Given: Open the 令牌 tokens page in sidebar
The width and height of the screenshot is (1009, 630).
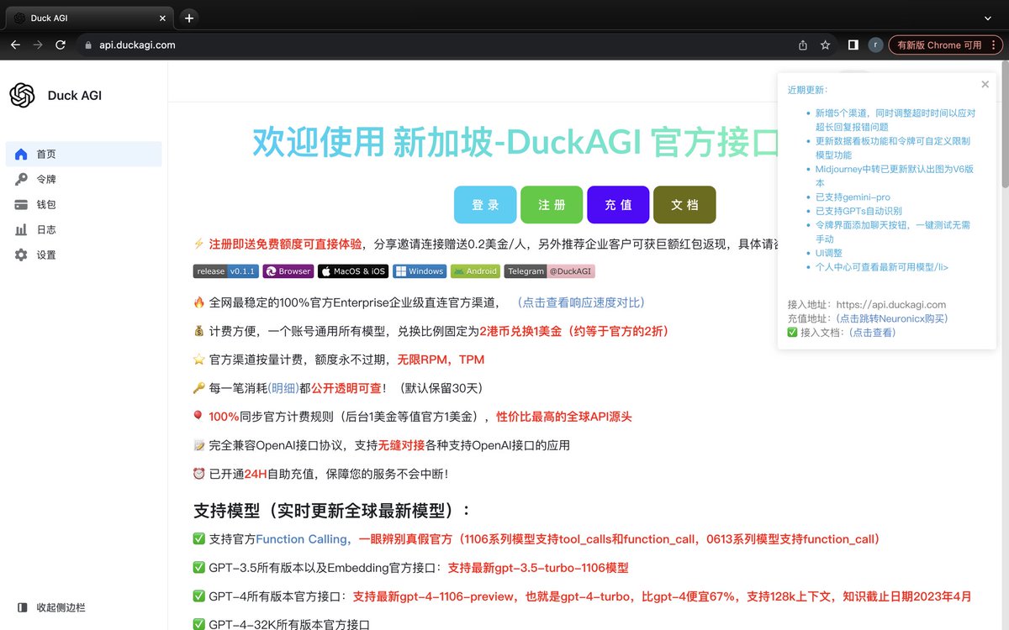Looking at the screenshot, I should [83, 179].
